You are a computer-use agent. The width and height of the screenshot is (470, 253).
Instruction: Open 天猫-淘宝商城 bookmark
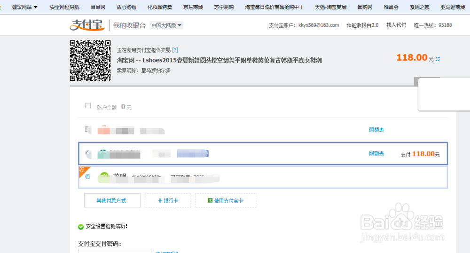point(330,7)
